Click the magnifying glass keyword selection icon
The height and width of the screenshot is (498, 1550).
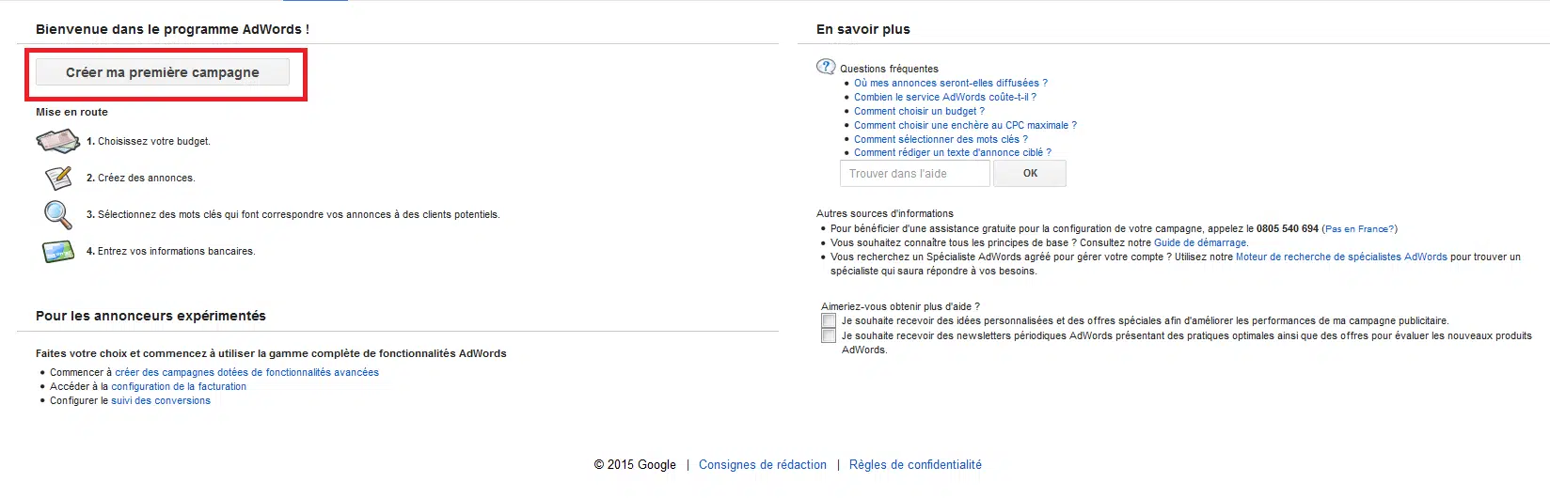[57, 214]
